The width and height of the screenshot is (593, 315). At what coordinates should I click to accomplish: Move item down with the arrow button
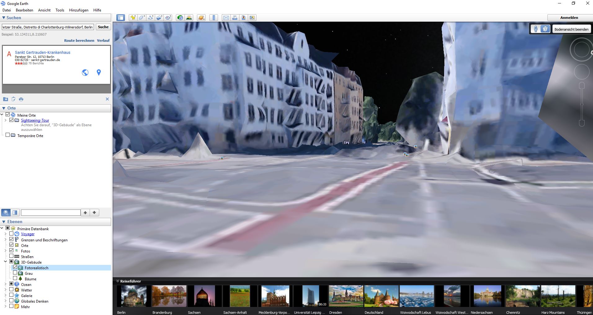click(94, 213)
